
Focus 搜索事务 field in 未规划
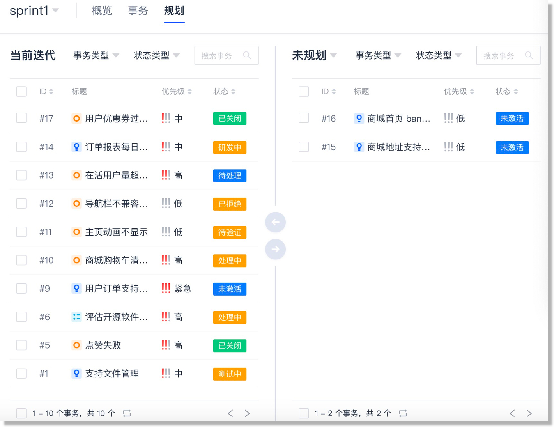point(508,55)
